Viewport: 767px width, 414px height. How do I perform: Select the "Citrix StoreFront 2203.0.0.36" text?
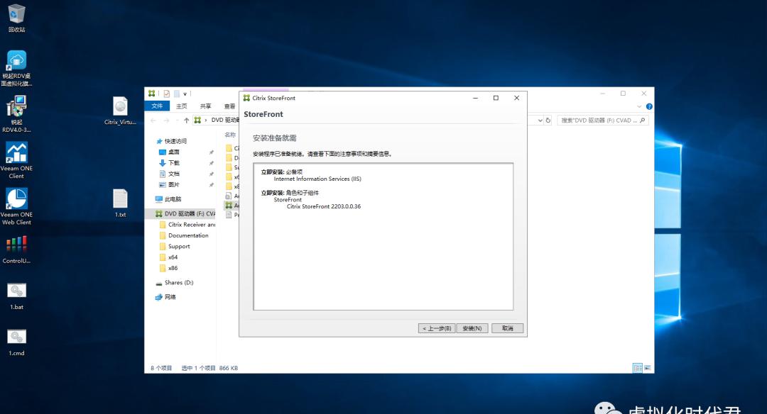[324, 206]
